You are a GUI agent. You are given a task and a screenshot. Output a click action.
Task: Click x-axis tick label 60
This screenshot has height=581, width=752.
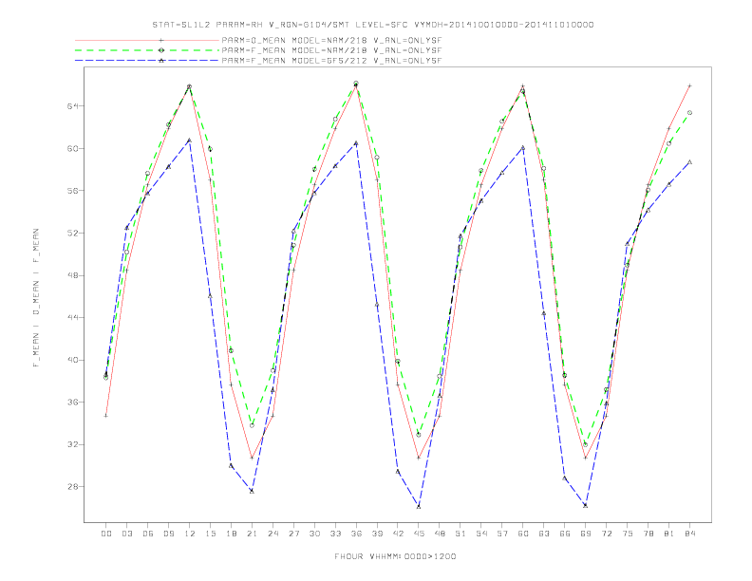point(523,534)
